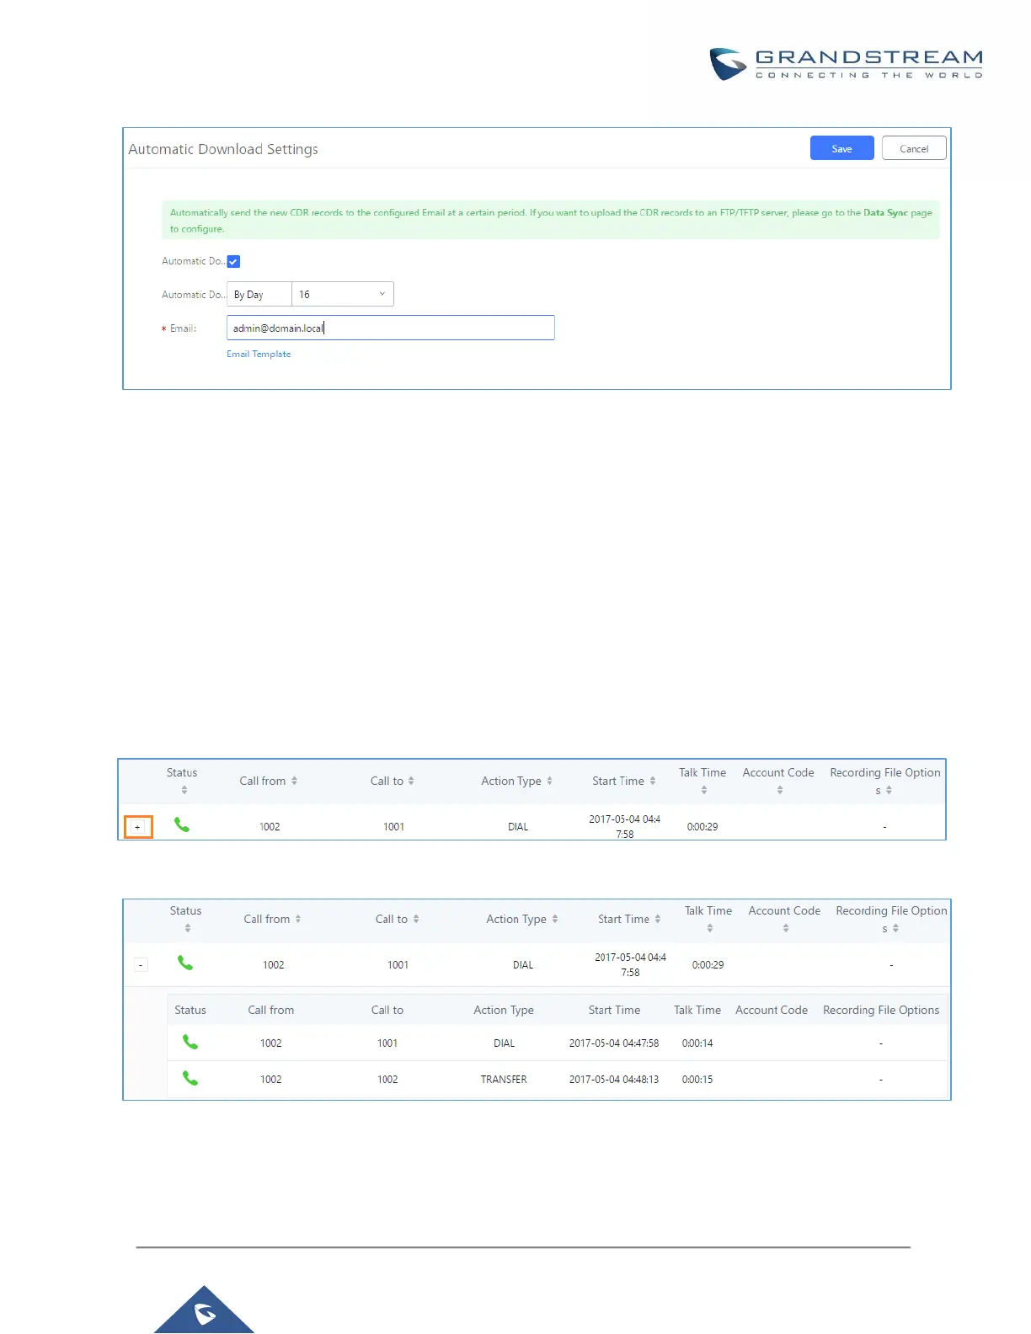This screenshot has height=1334, width=1031.
Task: Expand the call record with plus button
Action: click(138, 827)
